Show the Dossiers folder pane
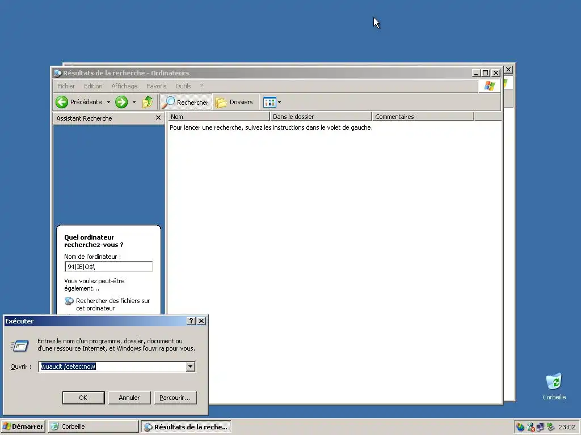Screen dimensions: 581x435 pyautogui.click(x=234, y=102)
